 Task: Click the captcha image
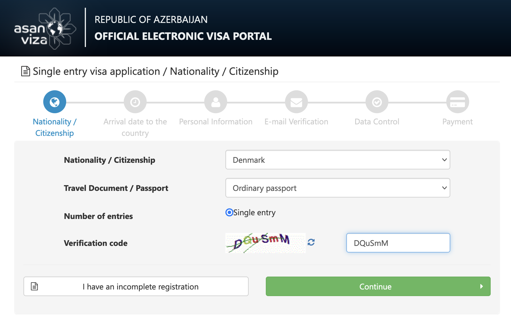coord(265,243)
